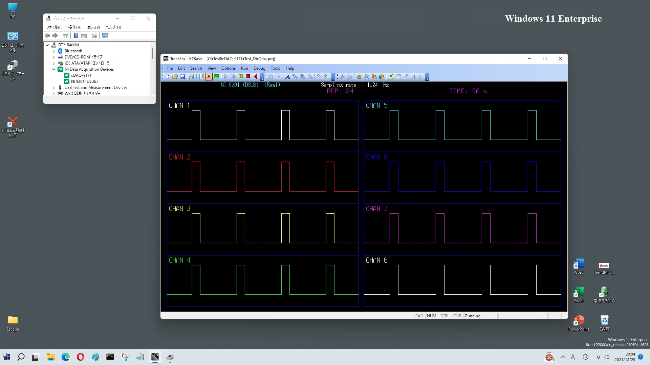Open the second toolbar options dropdown arrow
Viewport: 650px width, 365px height.
click(333, 78)
